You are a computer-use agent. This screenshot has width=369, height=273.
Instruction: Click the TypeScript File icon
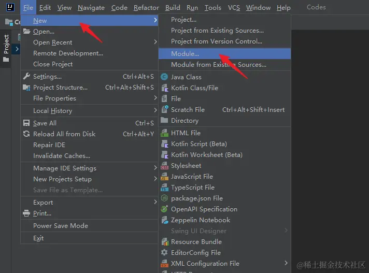[164, 187]
